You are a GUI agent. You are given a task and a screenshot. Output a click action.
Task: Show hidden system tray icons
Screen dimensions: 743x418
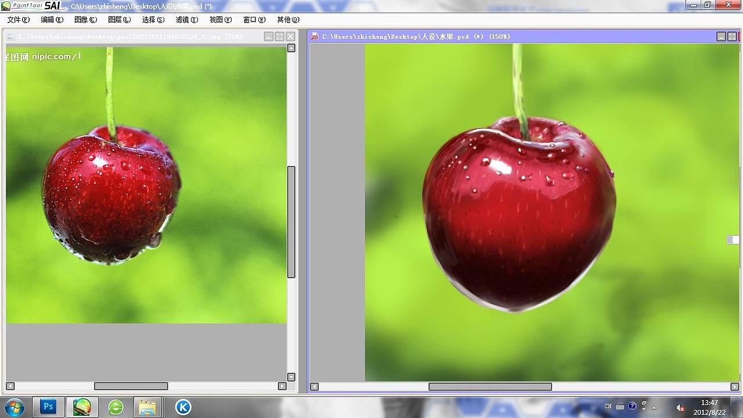click(x=654, y=407)
